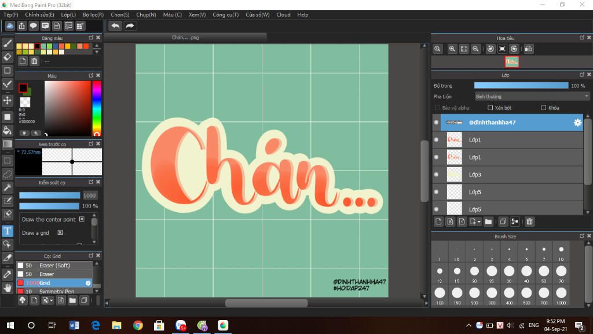
Task: Toggle Draw the center point checkbox
Action: click(x=82, y=219)
